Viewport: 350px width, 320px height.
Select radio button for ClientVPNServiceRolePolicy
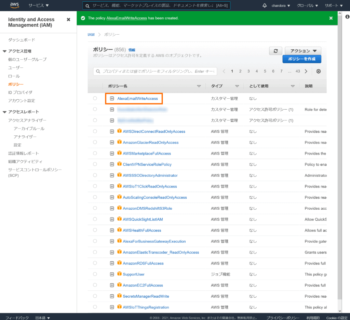95,164
